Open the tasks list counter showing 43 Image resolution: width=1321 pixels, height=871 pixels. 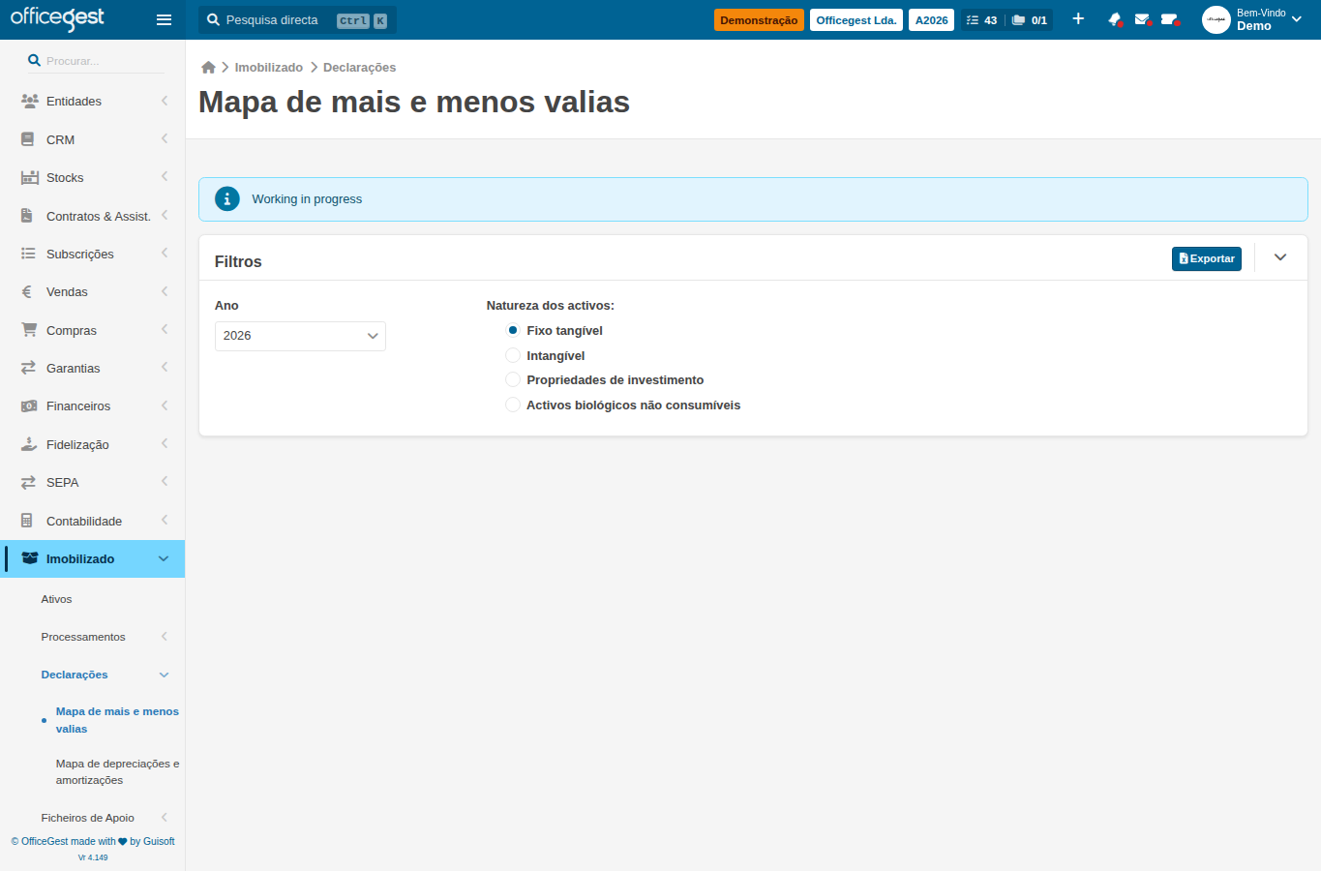(982, 20)
